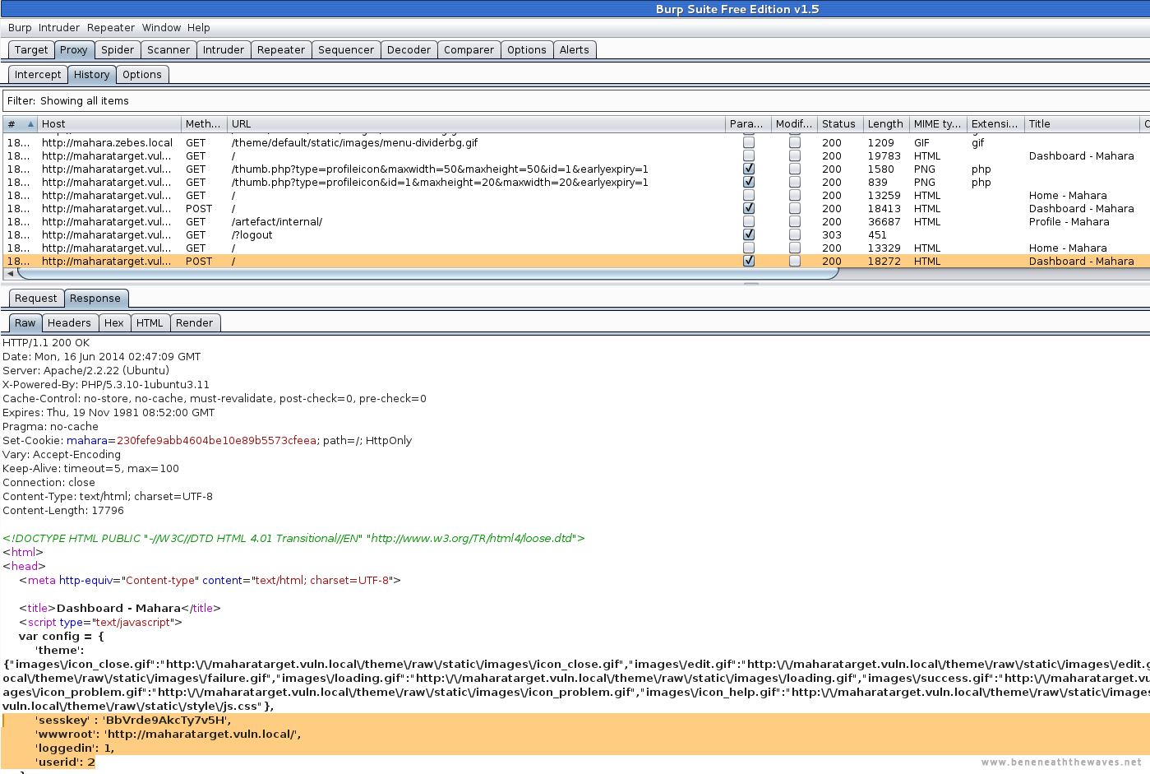The height and width of the screenshot is (774, 1150).
Task: Open the Window menu
Action: pyautogui.click(x=161, y=27)
